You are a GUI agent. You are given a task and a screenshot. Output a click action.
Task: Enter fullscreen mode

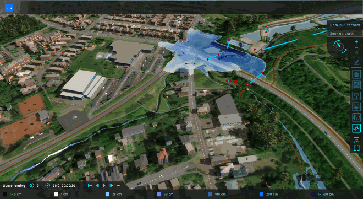point(356,148)
